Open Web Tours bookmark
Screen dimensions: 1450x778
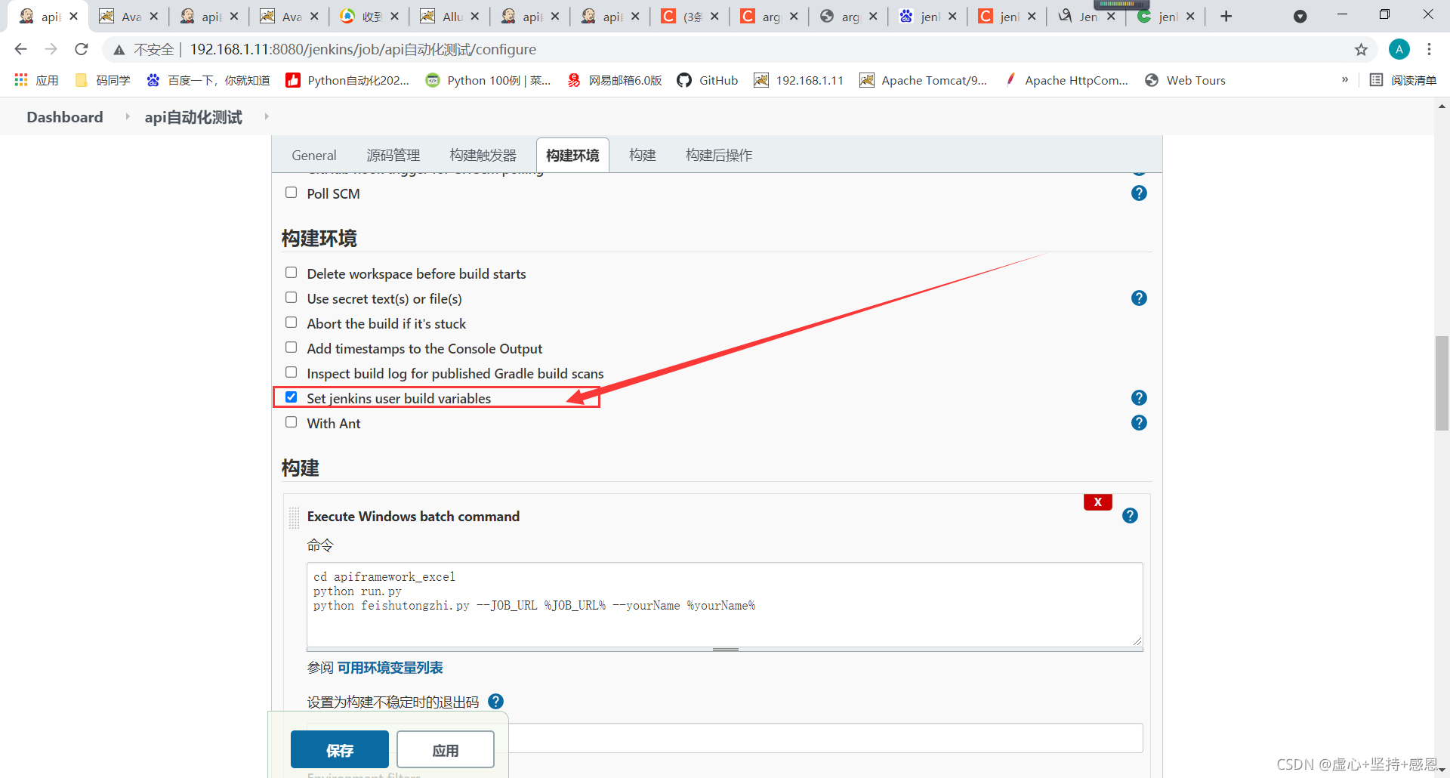[1185, 80]
